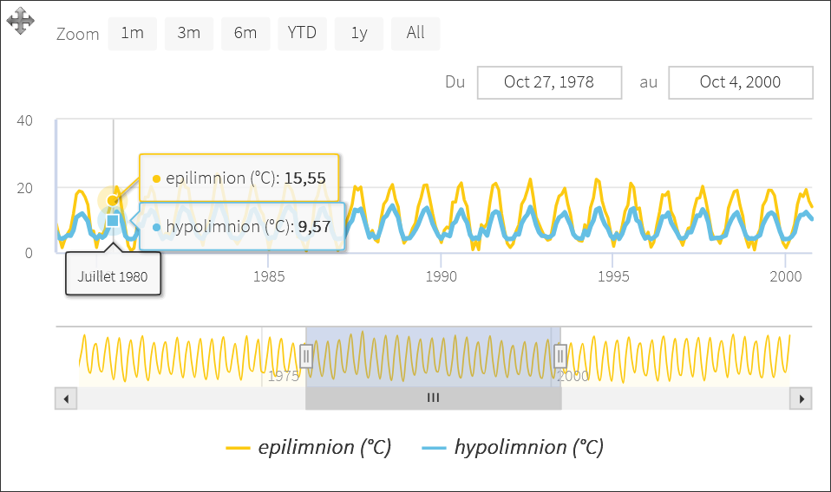831x492 pixels.
Task: Click the move/drag cross-arrows icon
Action: pos(20,22)
